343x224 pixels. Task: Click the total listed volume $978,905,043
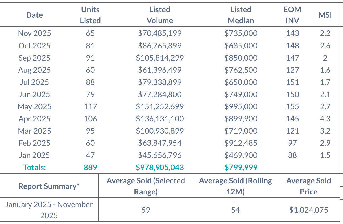point(160,167)
